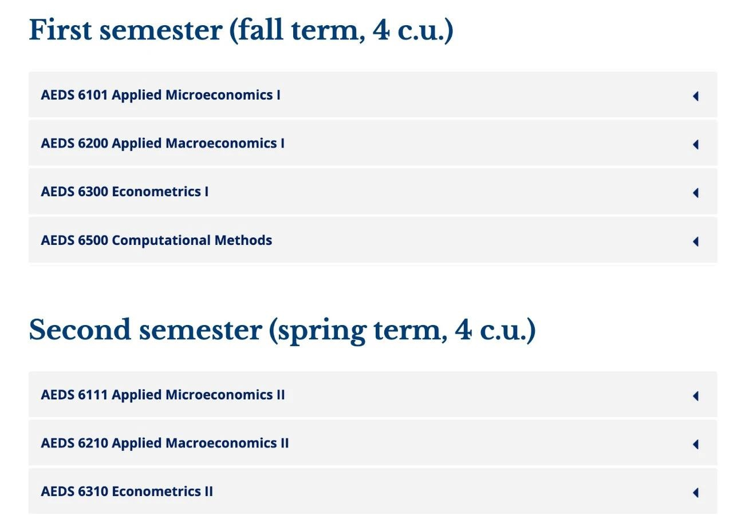
Task: Click the arrow beside Applied Macroeconomics I
Action: (696, 145)
